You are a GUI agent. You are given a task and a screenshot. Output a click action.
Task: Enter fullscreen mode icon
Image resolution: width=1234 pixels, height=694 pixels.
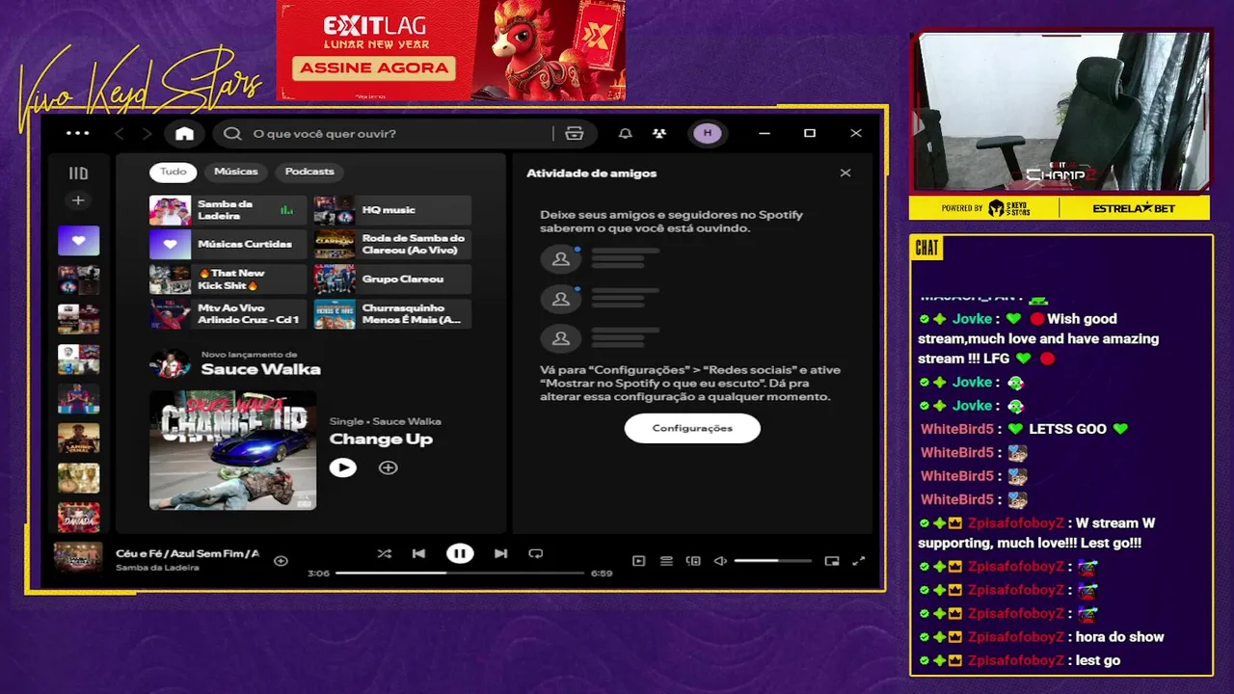[x=859, y=561]
